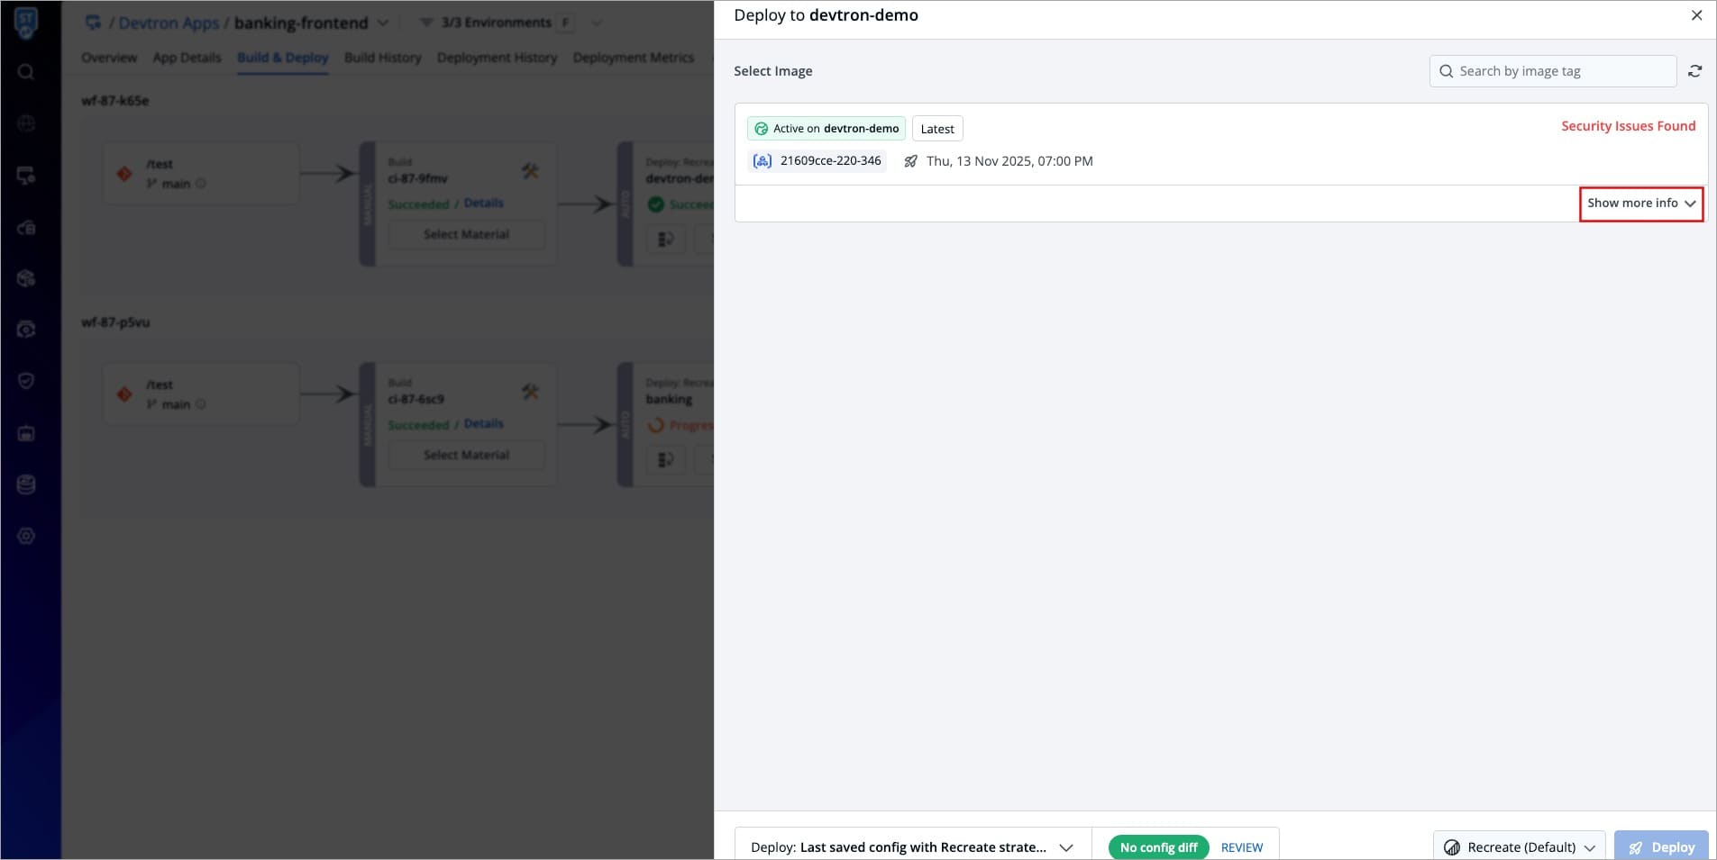Viewport: 1717px width, 860px height.
Task: Click the search icon in left sidebar
Action: point(26,72)
